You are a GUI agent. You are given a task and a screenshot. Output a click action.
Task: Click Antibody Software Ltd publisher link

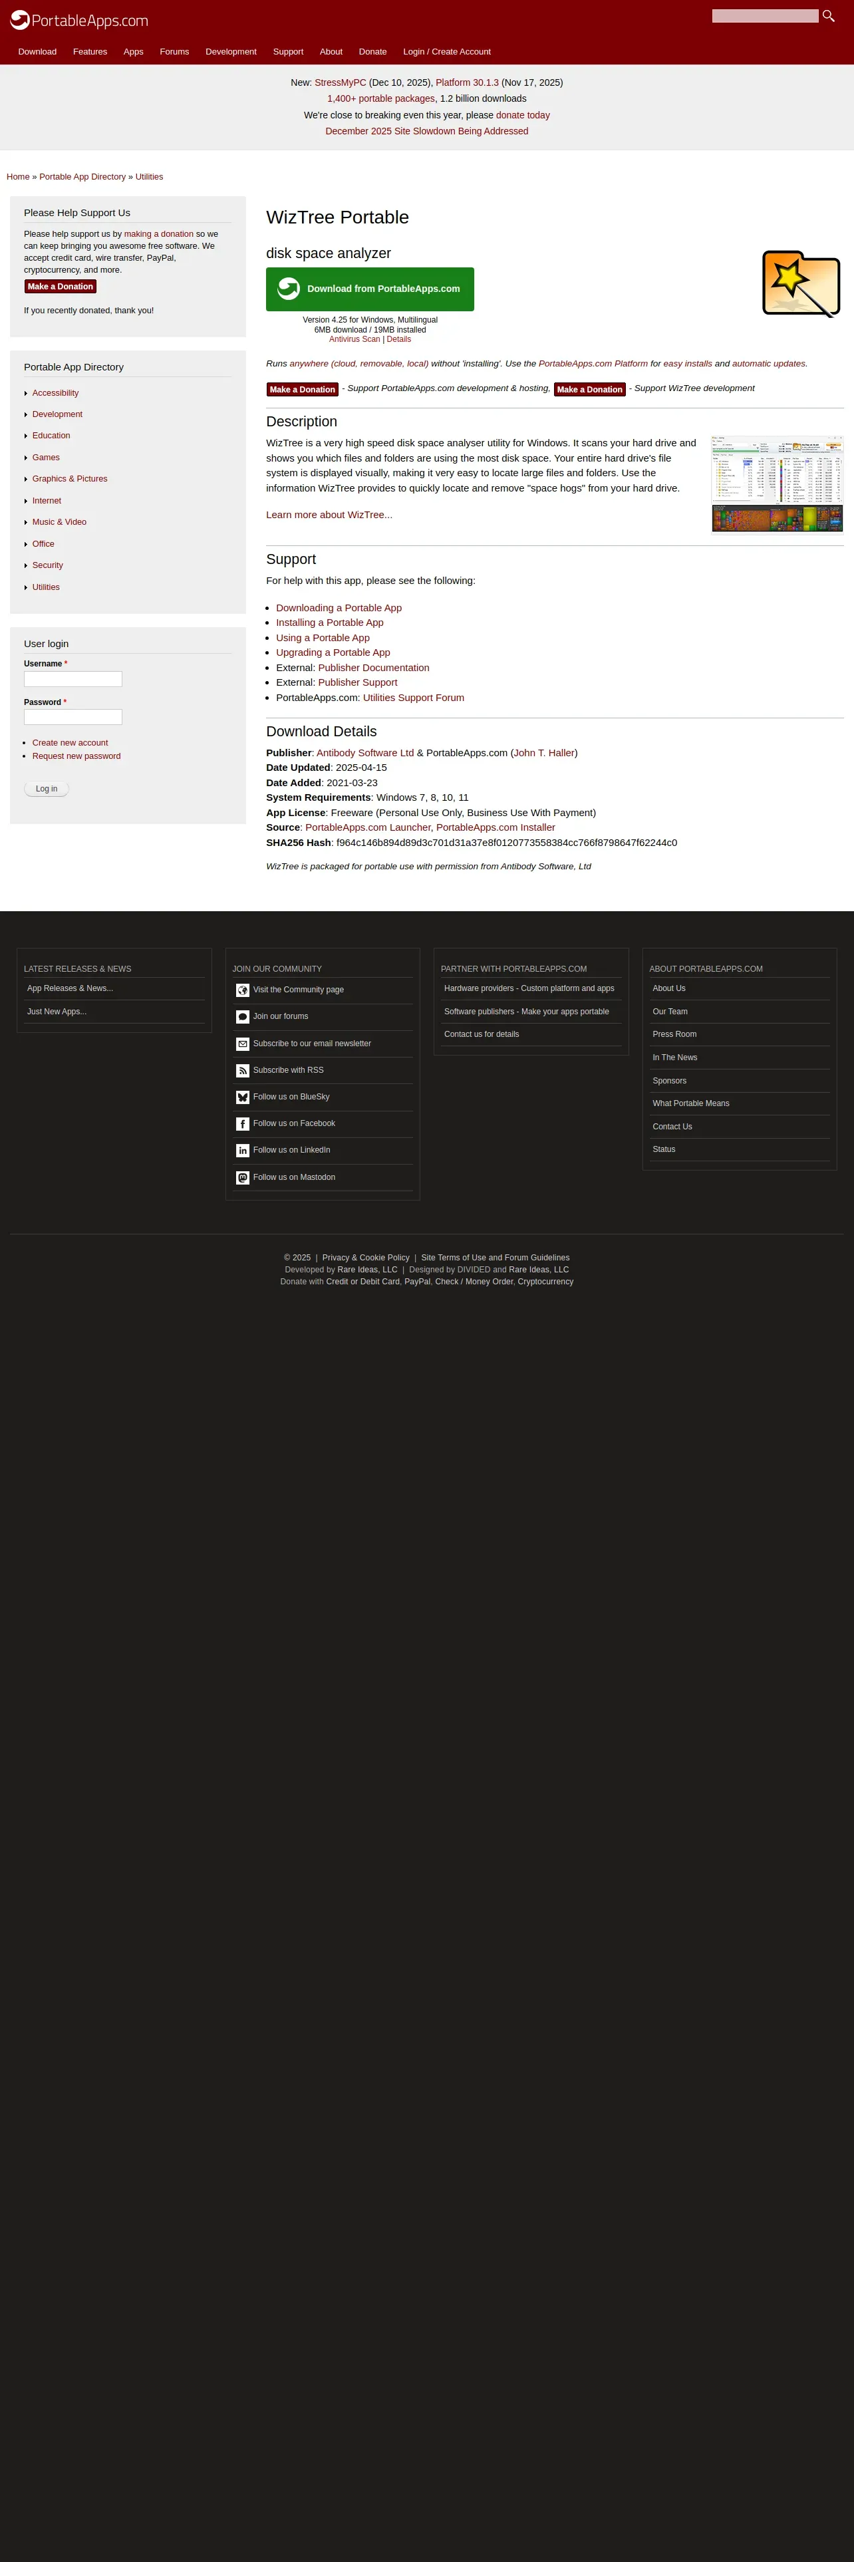pos(365,753)
